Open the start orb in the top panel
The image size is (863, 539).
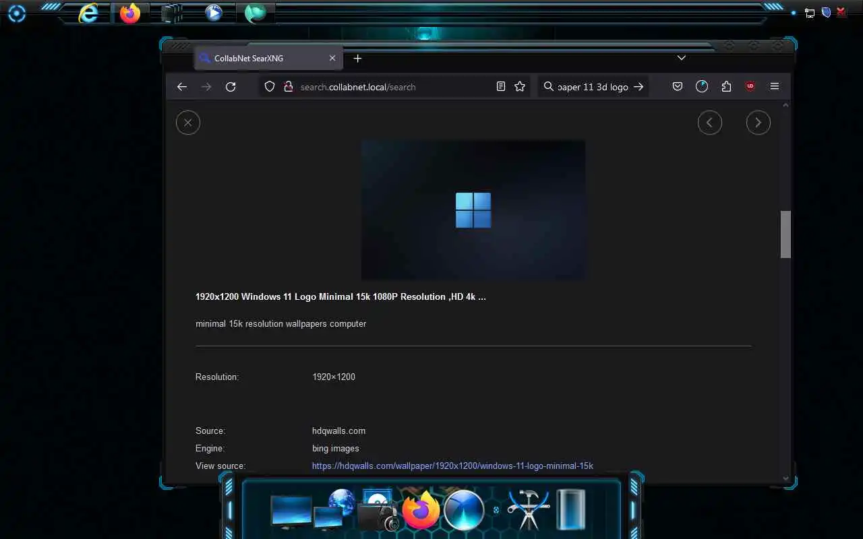click(17, 13)
